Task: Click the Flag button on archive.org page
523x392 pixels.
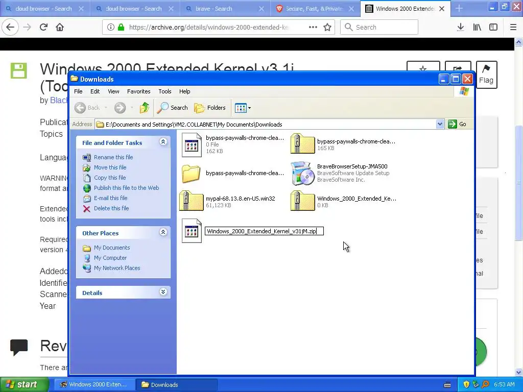Action: (486, 75)
